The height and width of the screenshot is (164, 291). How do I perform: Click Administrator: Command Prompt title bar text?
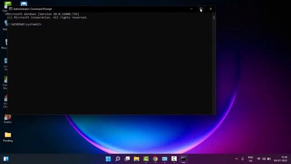[32, 9]
